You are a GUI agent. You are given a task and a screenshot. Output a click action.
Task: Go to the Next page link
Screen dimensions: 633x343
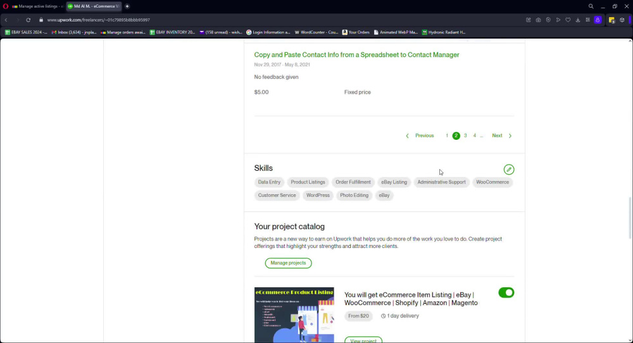(x=497, y=136)
